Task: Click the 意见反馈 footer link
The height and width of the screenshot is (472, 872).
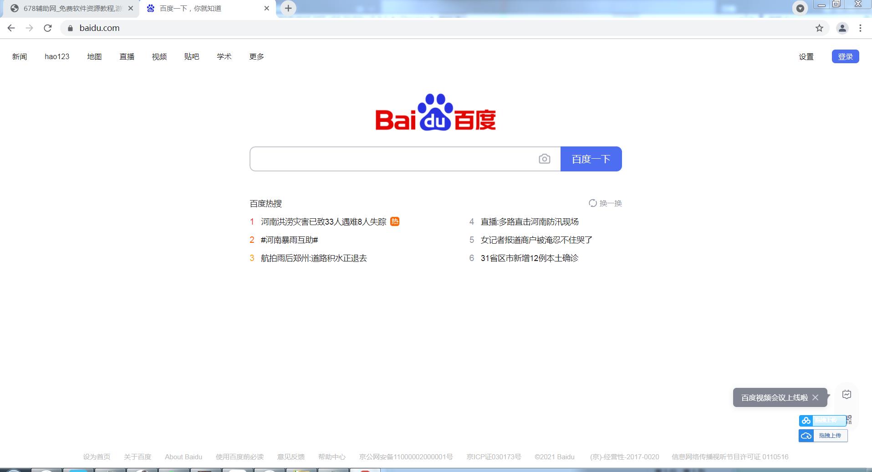Action: (291, 457)
